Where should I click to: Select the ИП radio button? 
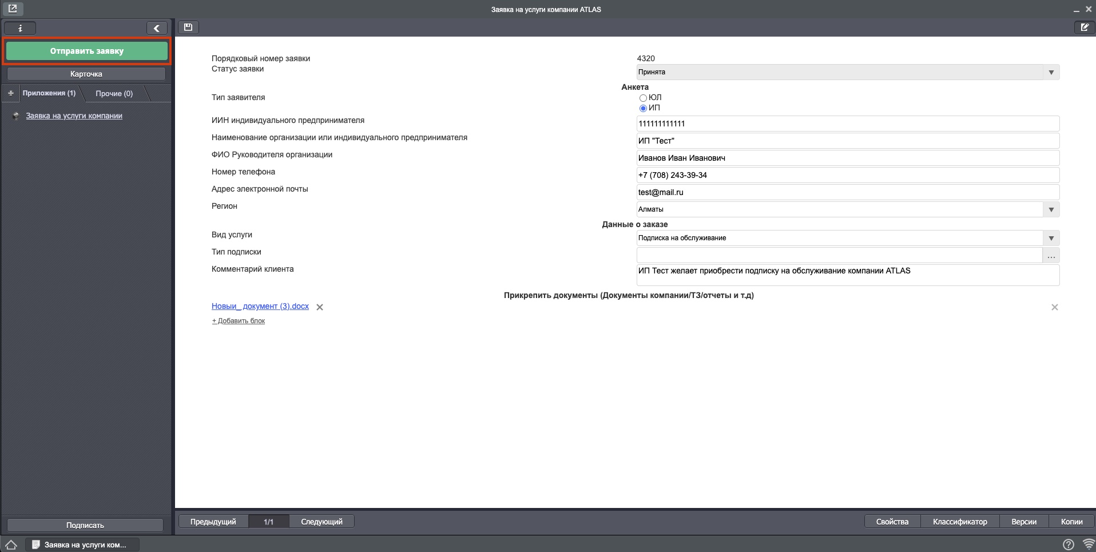click(643, 108)
